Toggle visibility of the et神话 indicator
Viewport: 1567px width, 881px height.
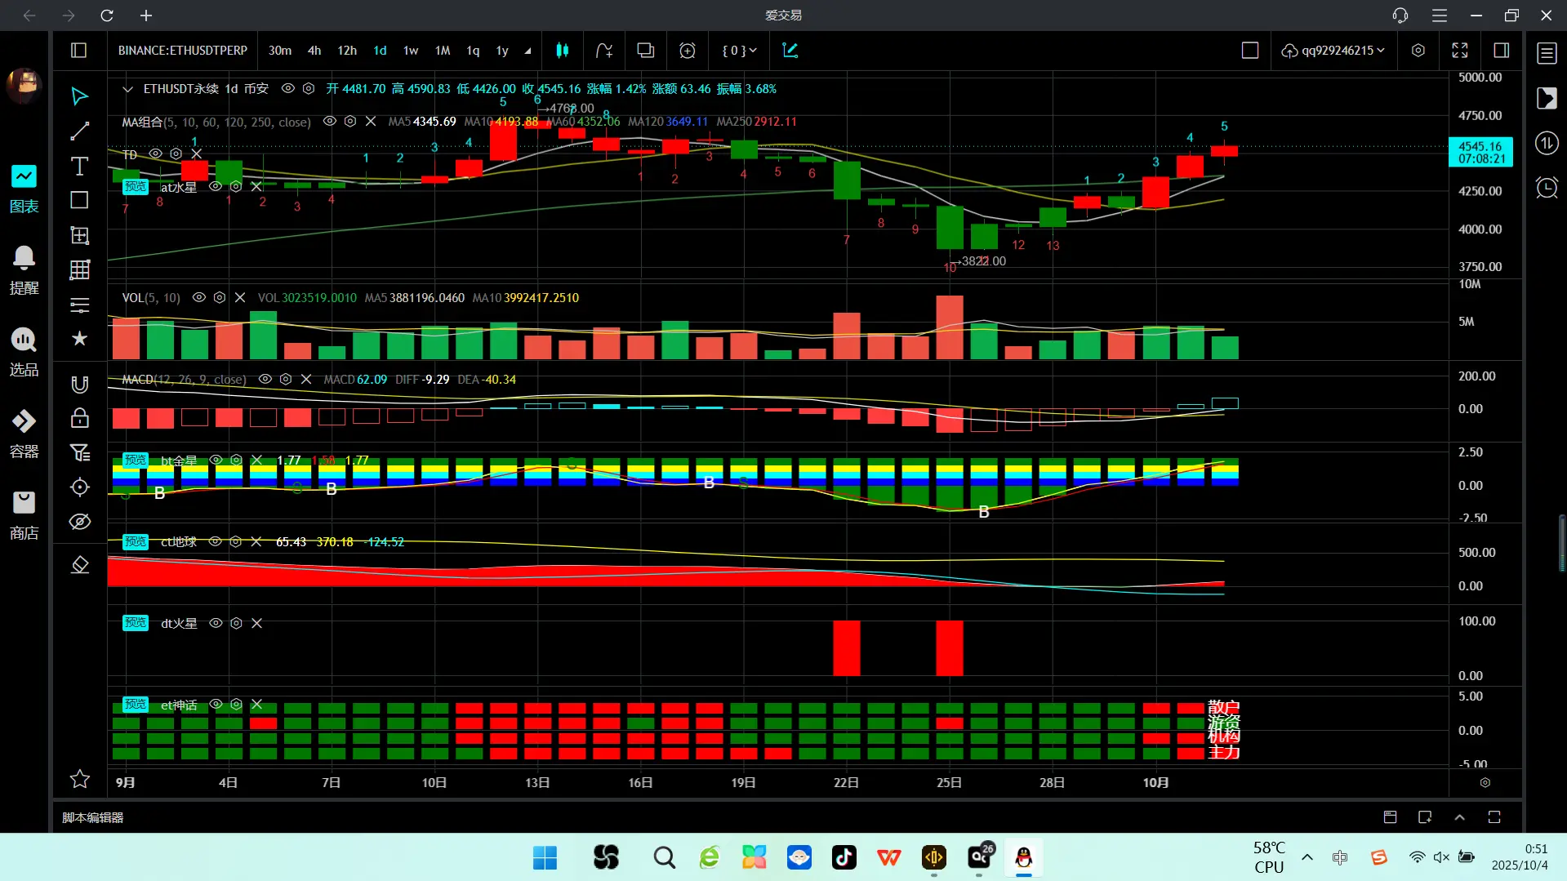[x=216, y=705]
